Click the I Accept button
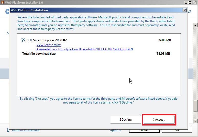198x137 pixels. point(159,119)
